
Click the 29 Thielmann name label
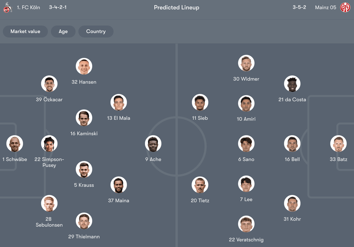84,237
